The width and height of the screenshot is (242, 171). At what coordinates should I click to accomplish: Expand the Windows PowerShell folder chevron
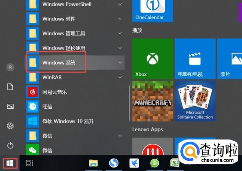[120, 4]
